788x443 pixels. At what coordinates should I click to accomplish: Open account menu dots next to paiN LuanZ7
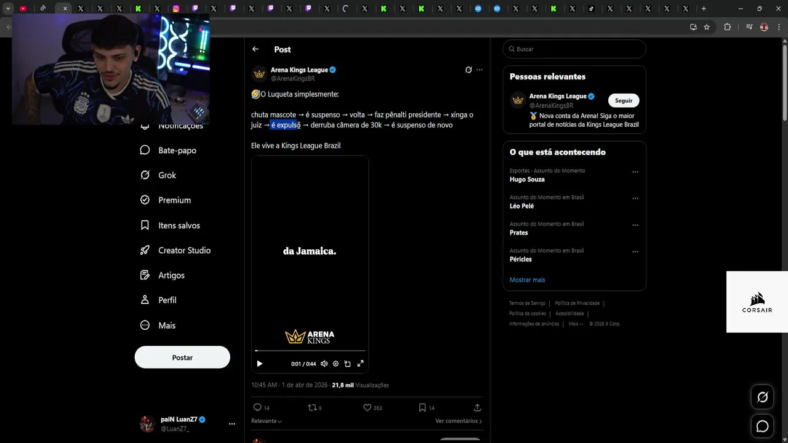[232, 424]
